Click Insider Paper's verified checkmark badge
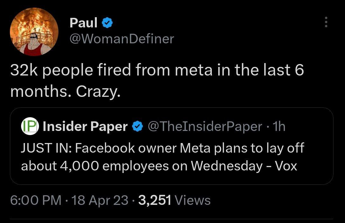The width and height of the screenshot is (345, 223). click(137, 127)
